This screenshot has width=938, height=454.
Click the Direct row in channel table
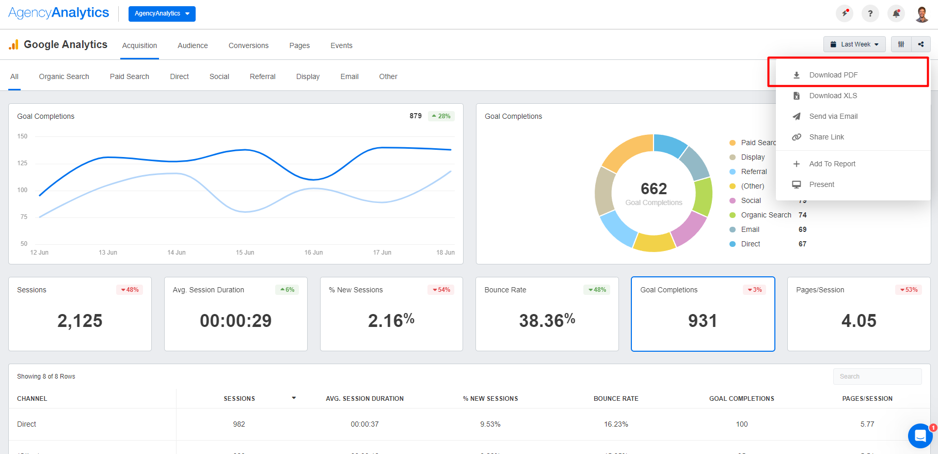pos(469,424)
